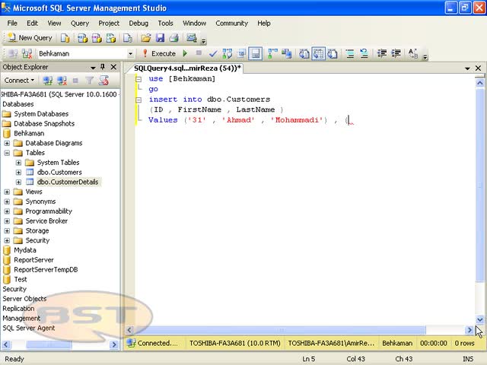487x365 pixels.
Task: Select the Mydata database
Action: 25,250
